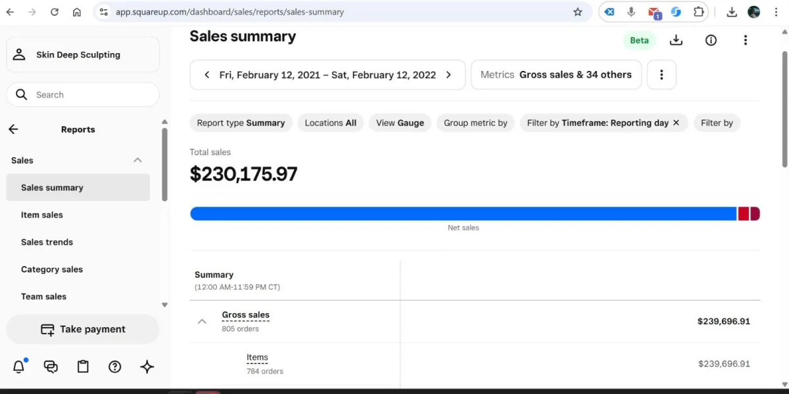Image resolution: width=789 pixels, height=394 pixels.
Task: Open the messages chat icon
Action: pos(51,367)
